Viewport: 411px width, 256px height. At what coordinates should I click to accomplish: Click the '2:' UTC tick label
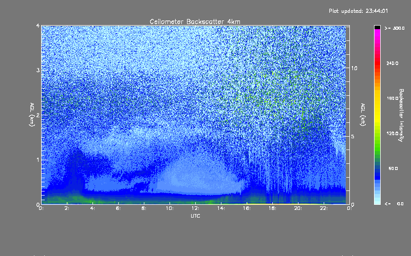(x=67, y=208)
